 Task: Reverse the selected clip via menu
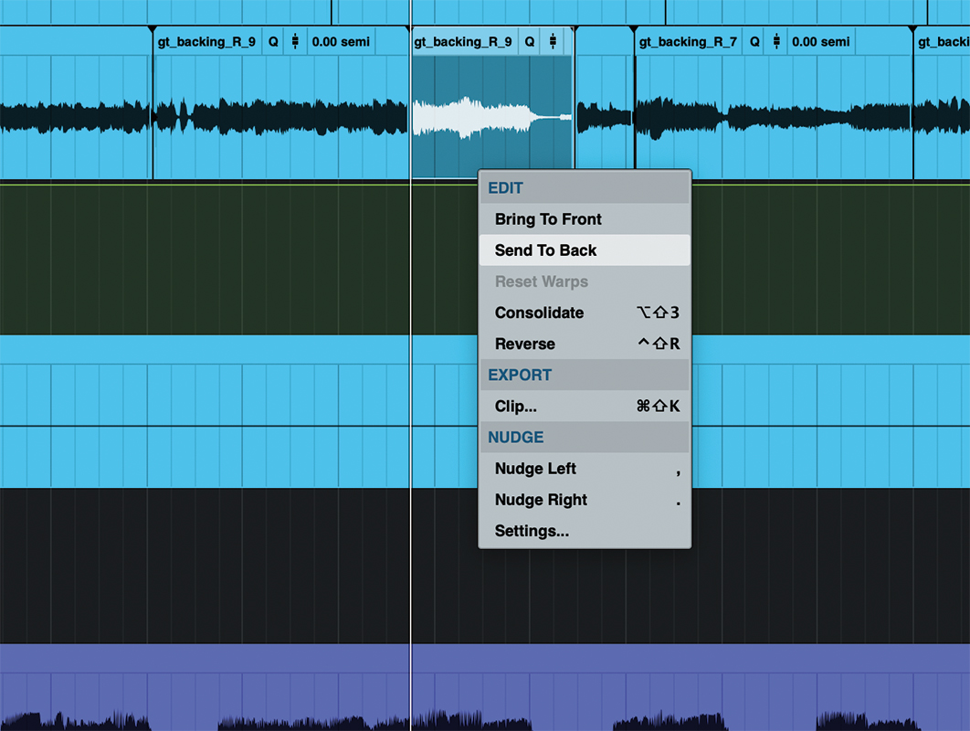(585, 344)
